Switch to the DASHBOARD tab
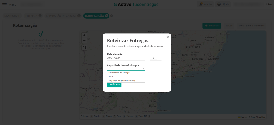The image size is (274, 125). click(12, 16)
